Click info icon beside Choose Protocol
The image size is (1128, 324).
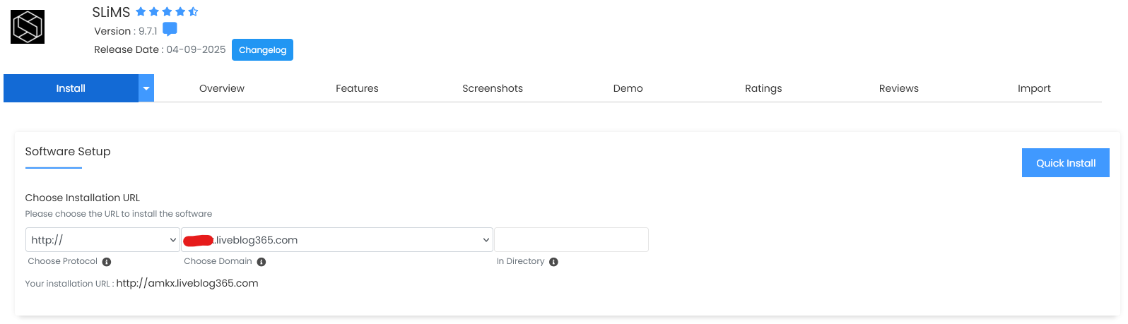[x=107, y=262]
